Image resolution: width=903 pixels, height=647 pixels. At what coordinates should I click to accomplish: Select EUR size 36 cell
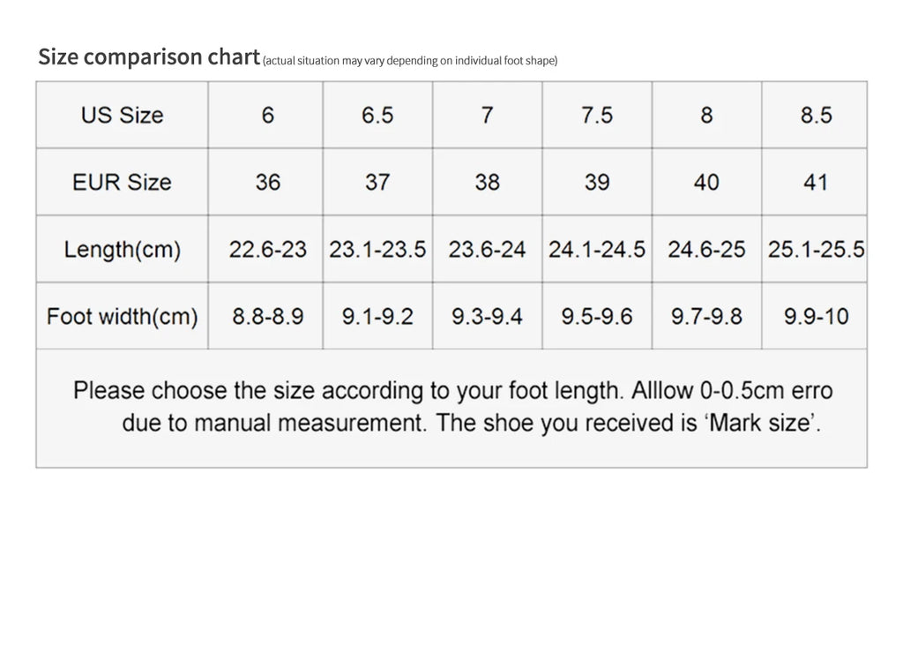pos(268,182)
